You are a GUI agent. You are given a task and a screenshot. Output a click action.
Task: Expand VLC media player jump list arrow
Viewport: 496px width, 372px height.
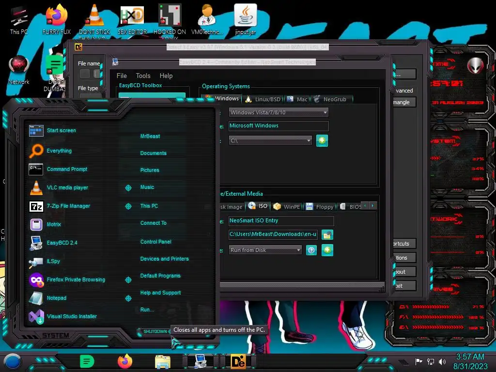pyautogui.click(x=128, y=188)
